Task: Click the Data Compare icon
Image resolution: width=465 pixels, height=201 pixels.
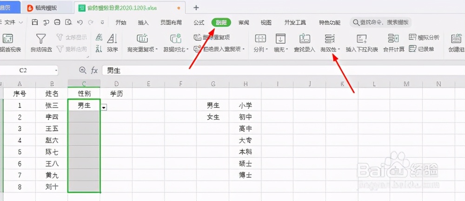Action: [x=176, y=39]
